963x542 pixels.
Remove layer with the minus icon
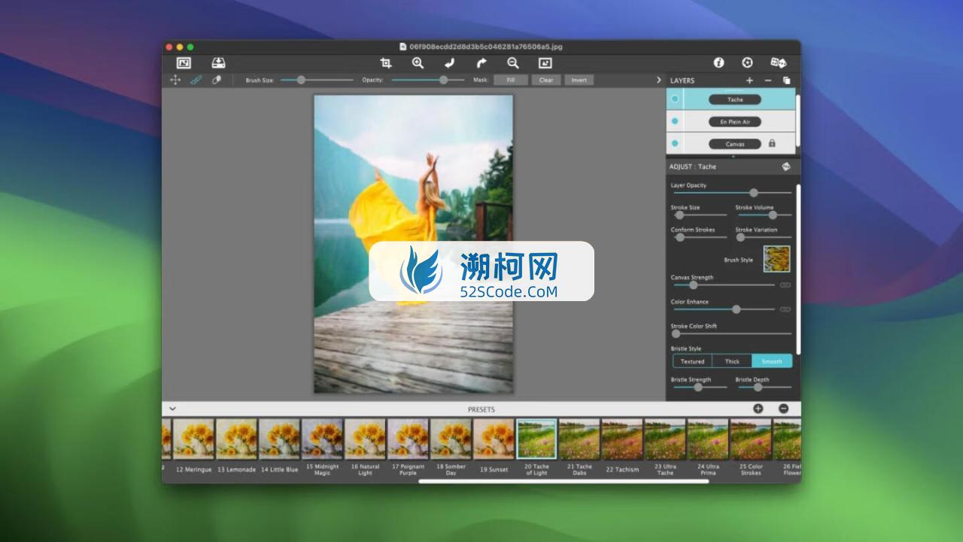[x=768, y=81]
